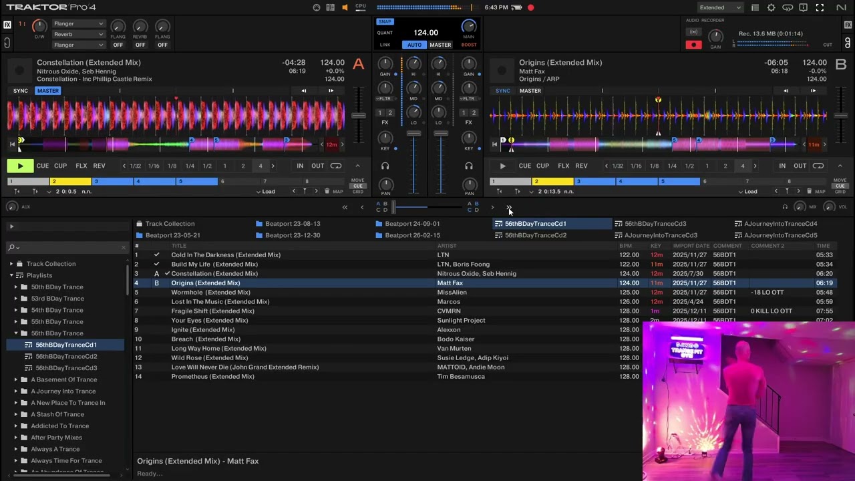Set loop IN point on deck A
Viewport: 855px width, 481px height.
[300, 166]
